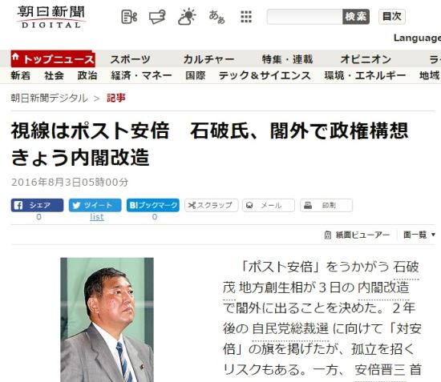Select the スポーツ tab
This screenshot has width=441, height=382.
point(130,59)
